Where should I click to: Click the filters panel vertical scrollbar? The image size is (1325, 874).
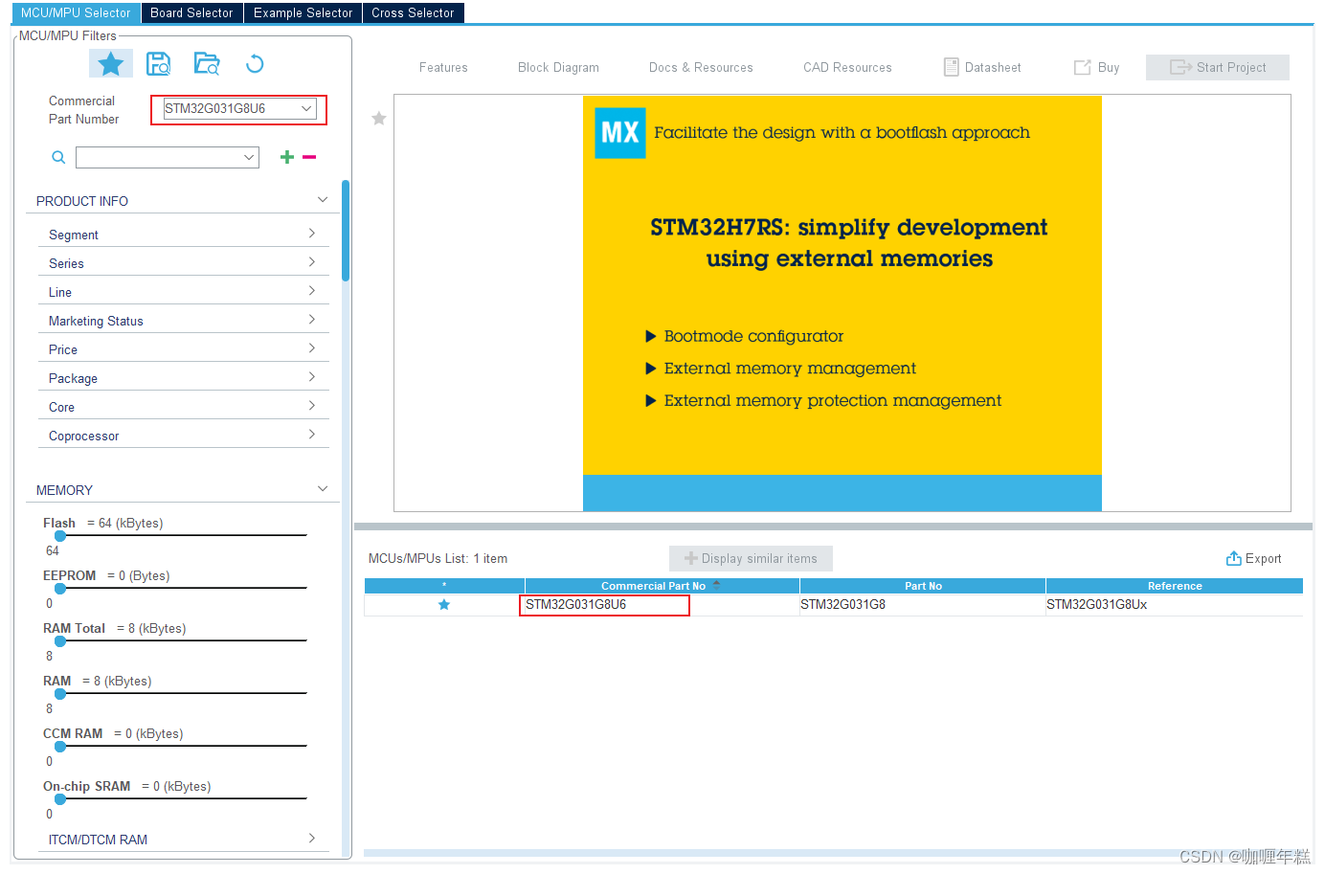[x=346, y=231]
